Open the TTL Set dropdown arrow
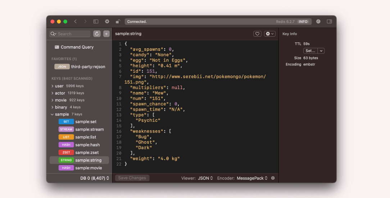390x198 pixels. (x=321, y=51)
